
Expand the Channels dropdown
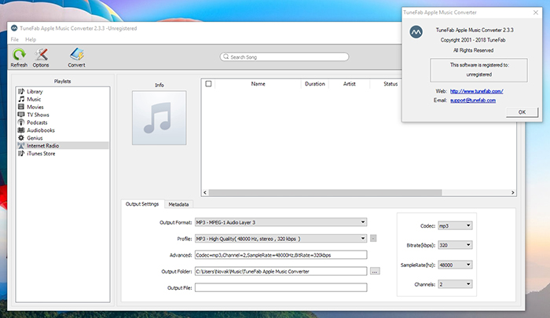(455, 284)
